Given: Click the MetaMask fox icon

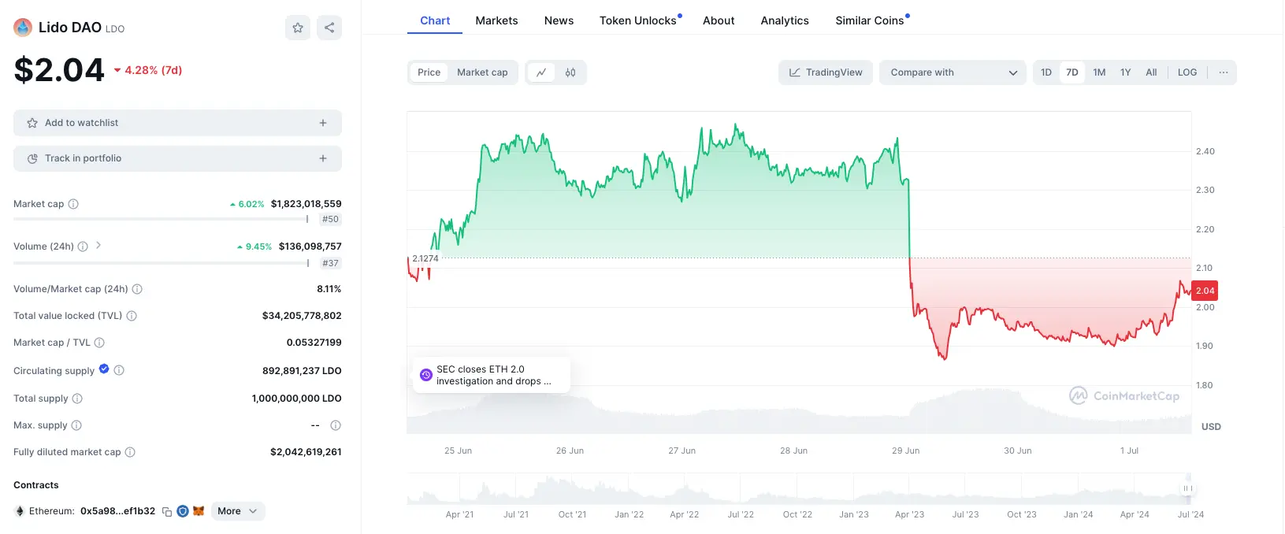Looking at the screenshot, I should tap(199, 511).
